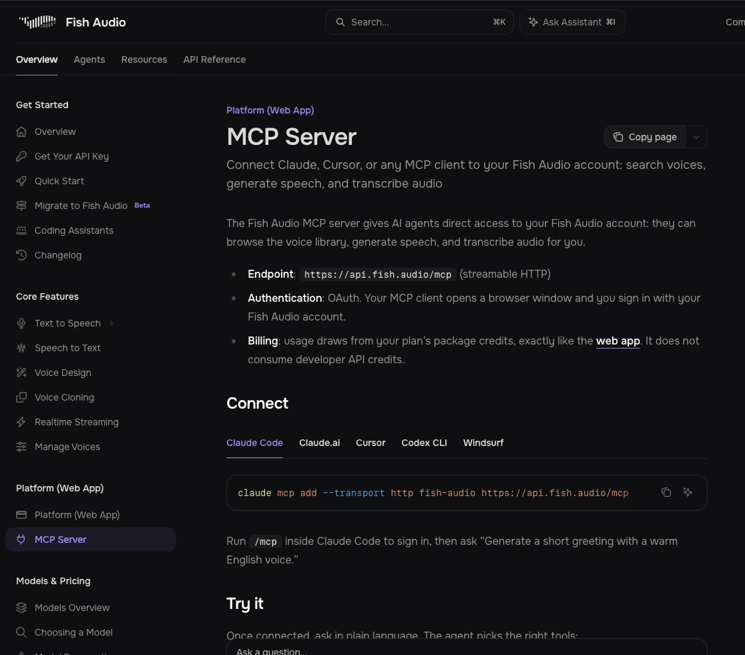Open the Resources top tab

click(x=144, y=59)
